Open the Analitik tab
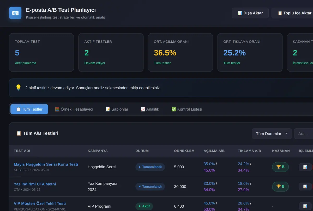 150,109
